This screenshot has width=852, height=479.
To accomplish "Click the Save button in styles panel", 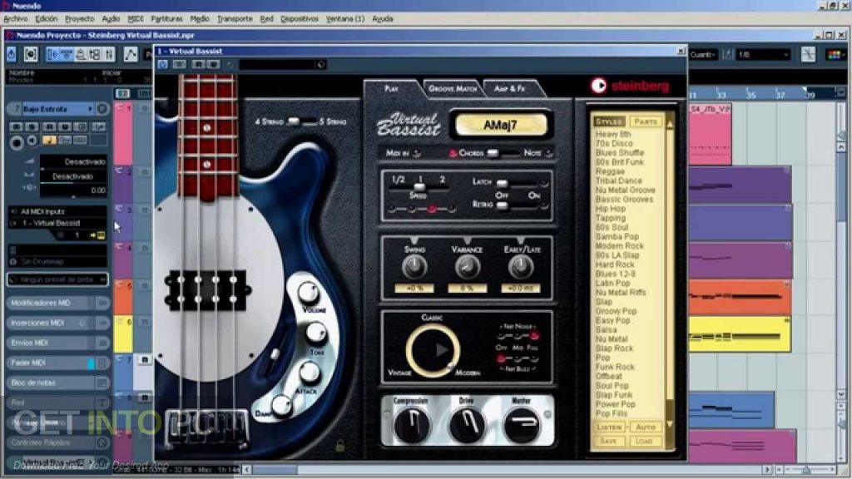I will [608, 442].
